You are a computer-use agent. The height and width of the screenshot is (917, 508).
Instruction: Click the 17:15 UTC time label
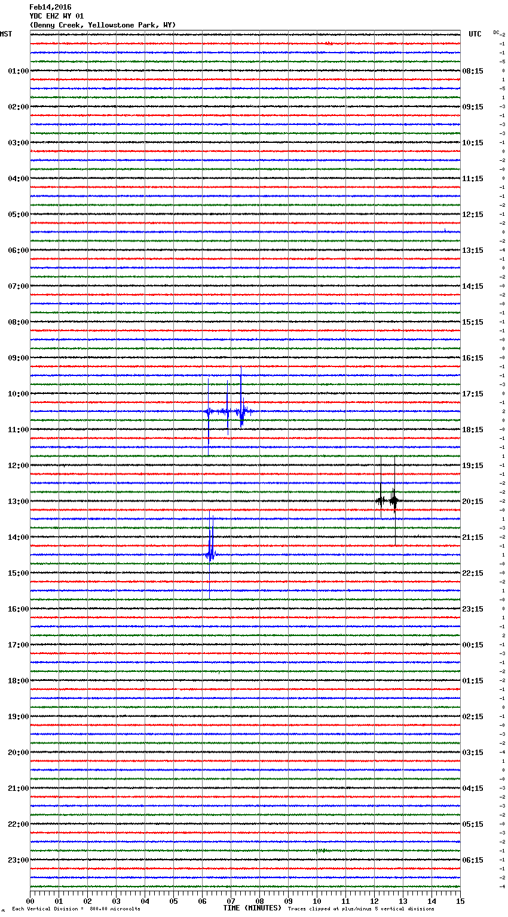pos(473,394)
